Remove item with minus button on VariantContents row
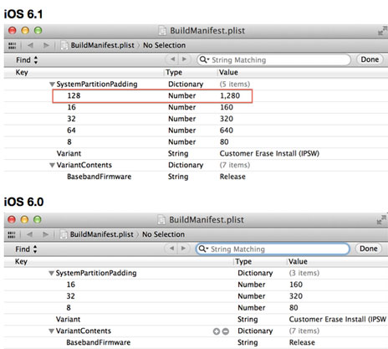The image size is (388, 349). coord(226,331)
